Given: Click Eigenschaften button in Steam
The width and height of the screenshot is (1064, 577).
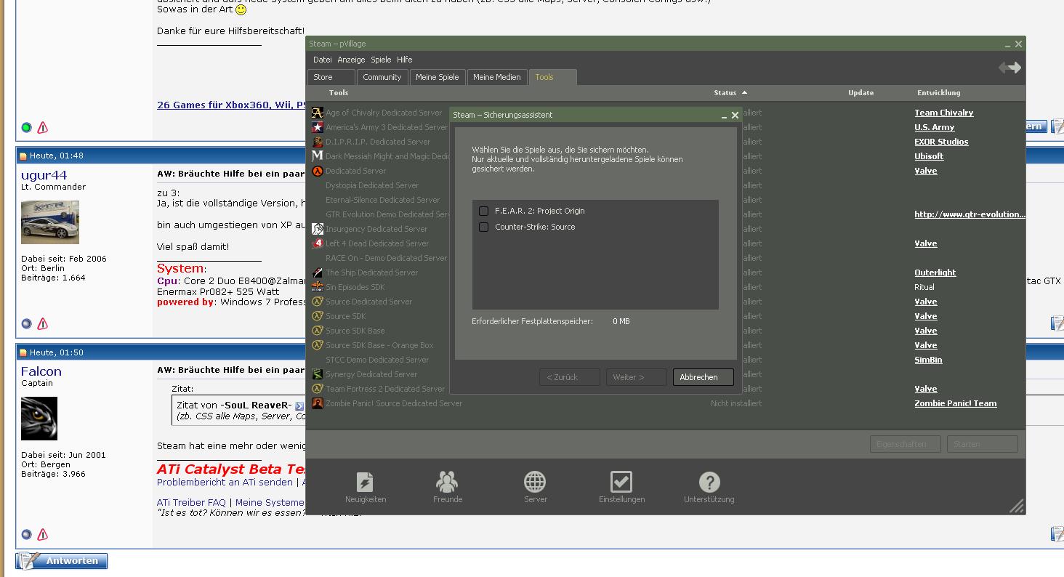Looking at the screenshot, I should 905,444.
